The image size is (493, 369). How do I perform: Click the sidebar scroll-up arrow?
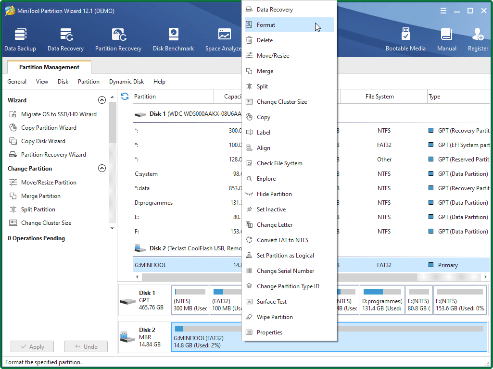112,98
